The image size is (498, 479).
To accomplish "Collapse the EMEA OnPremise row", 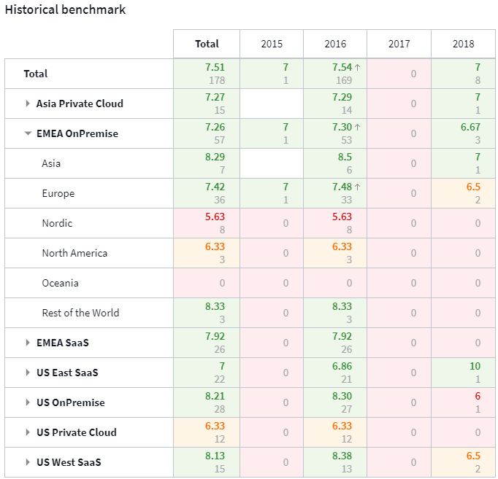I will pyautogui.click(x=28, y=133).
